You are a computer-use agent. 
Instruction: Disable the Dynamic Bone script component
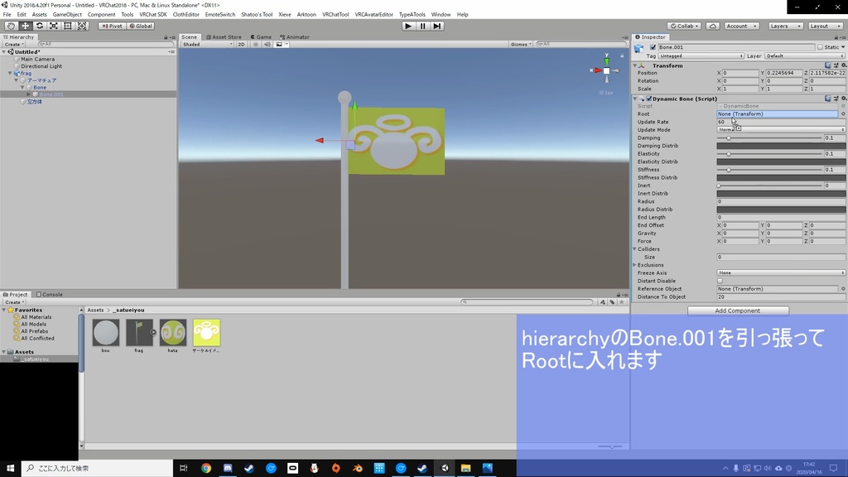tap(649, 99)
